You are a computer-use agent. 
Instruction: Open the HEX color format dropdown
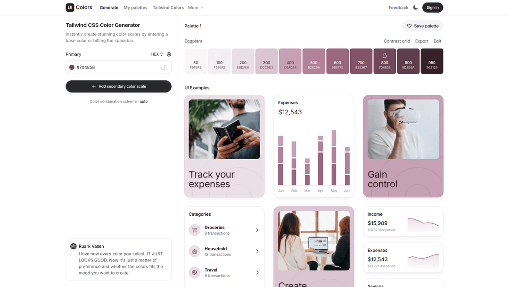[x=156, y=54]
